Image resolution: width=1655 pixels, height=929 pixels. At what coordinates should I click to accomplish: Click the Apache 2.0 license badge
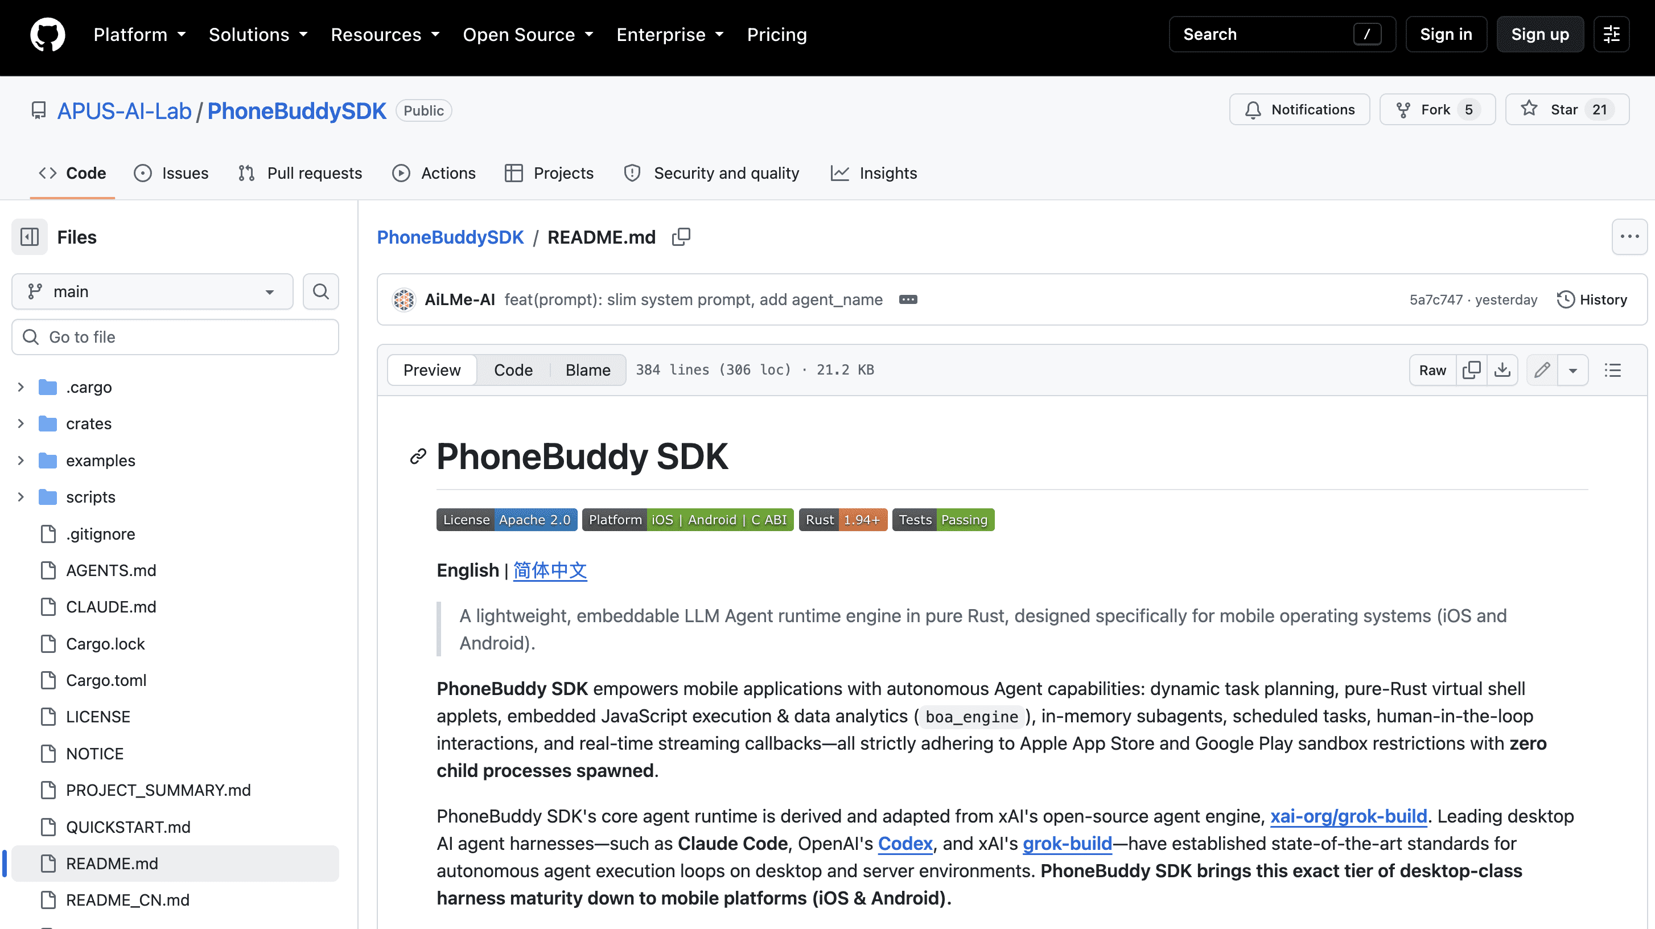[507, 520]
